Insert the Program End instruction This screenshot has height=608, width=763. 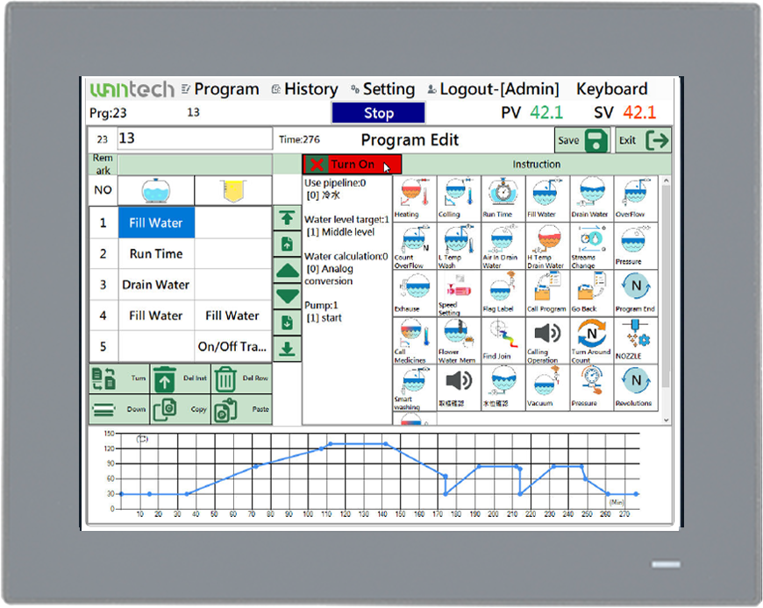pos(635,293)
